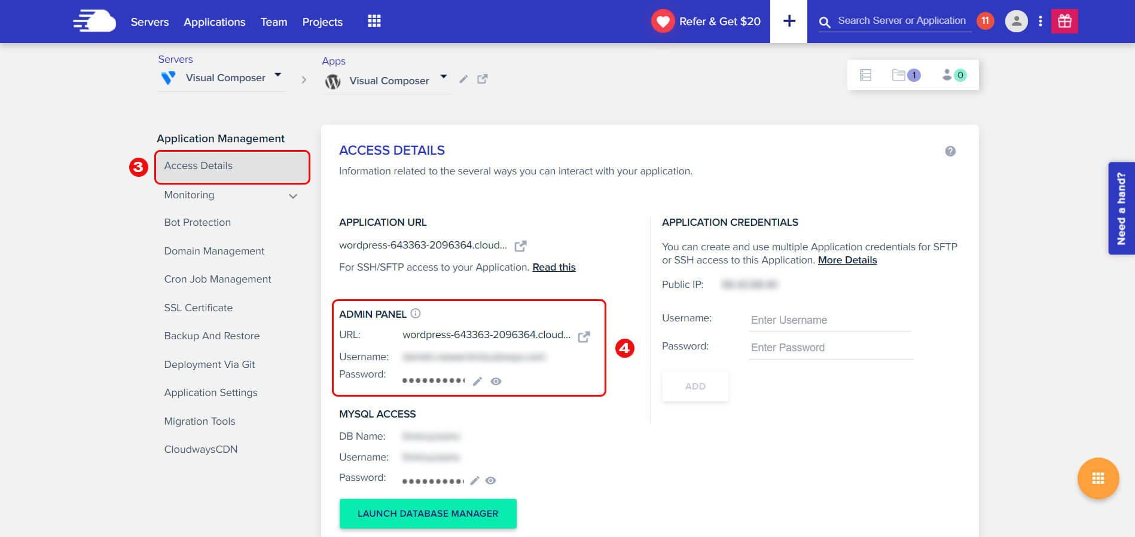Show the Admin Panel password with eye icon
The height and width of the screenshot is (537, 1135).
coord(496,381)
